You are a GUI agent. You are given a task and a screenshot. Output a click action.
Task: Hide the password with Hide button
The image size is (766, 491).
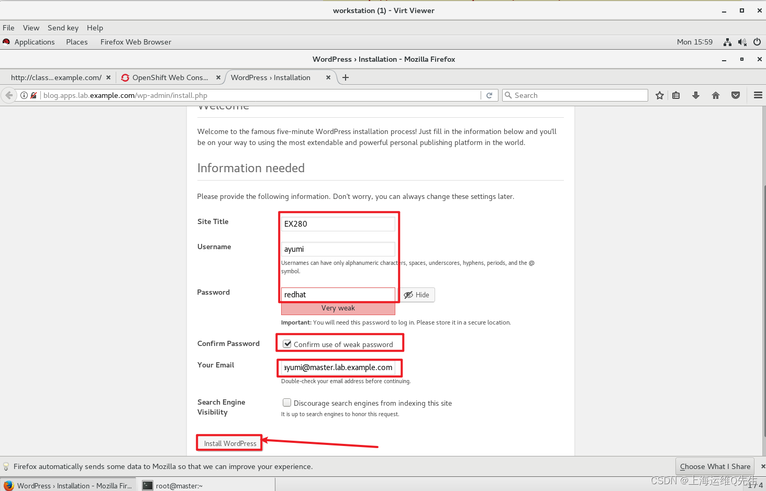[x=417, y=295]
